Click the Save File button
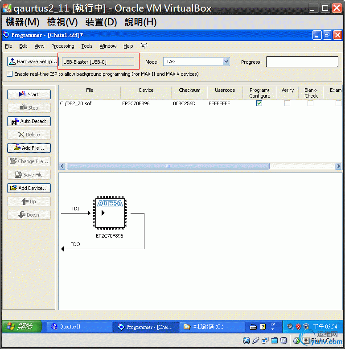Image resolution: width=345 pixels, height=349 pixels. 29,175
